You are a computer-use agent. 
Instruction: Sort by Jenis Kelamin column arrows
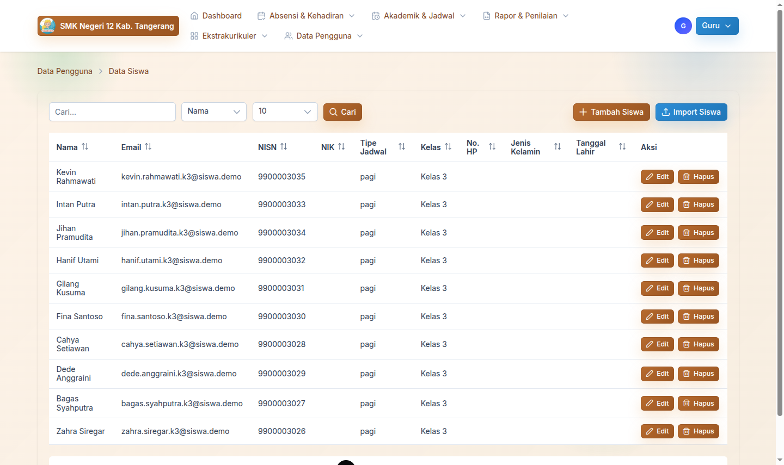pos(558,147)
